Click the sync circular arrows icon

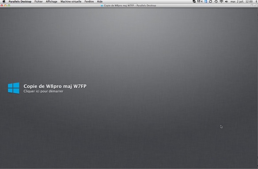(x=211, y=1)
